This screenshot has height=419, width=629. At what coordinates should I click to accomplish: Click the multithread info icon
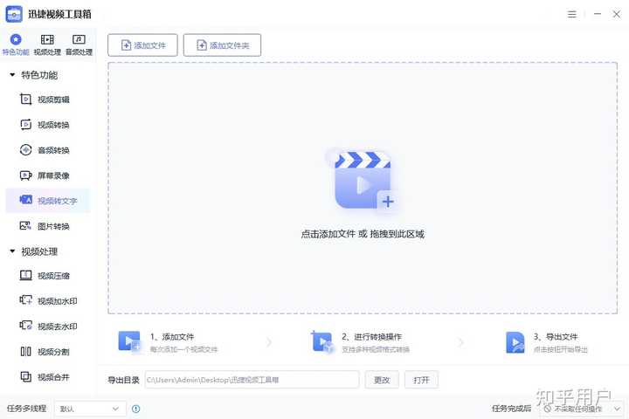[136, 409]
